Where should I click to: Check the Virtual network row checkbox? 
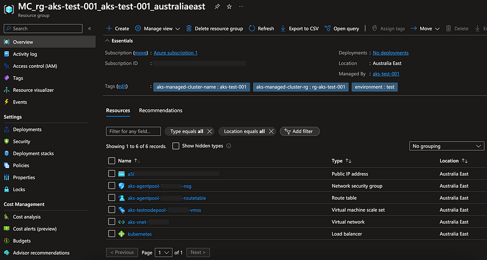[111, 222]
